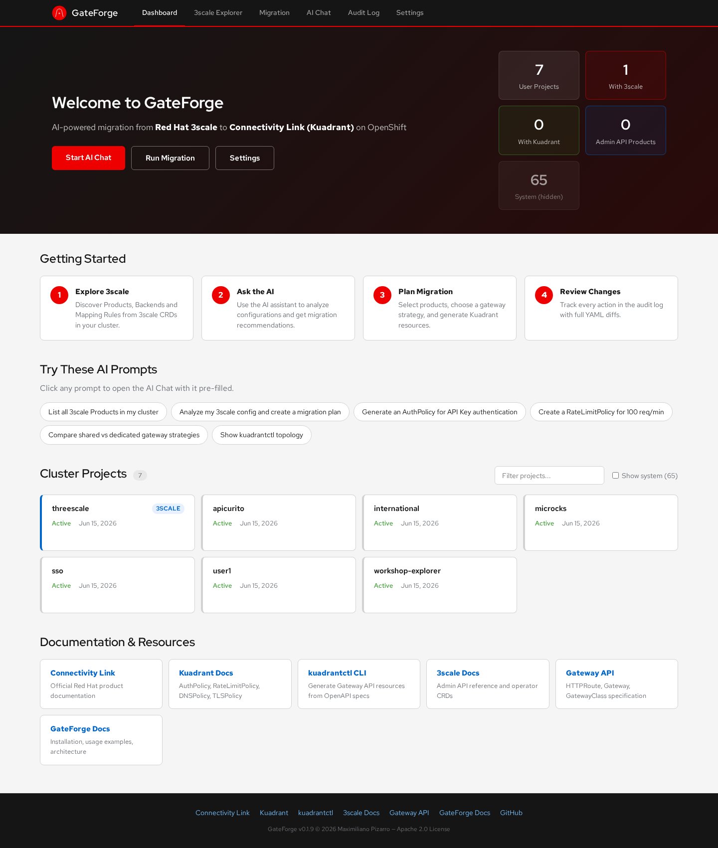
Task: Choose the Generate an AuthPolicy prompt
Action: [440, 412]
